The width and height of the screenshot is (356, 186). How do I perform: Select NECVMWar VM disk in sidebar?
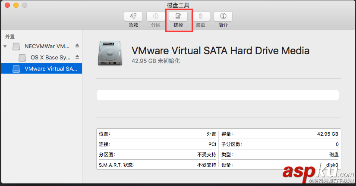(x=47, y=46)
